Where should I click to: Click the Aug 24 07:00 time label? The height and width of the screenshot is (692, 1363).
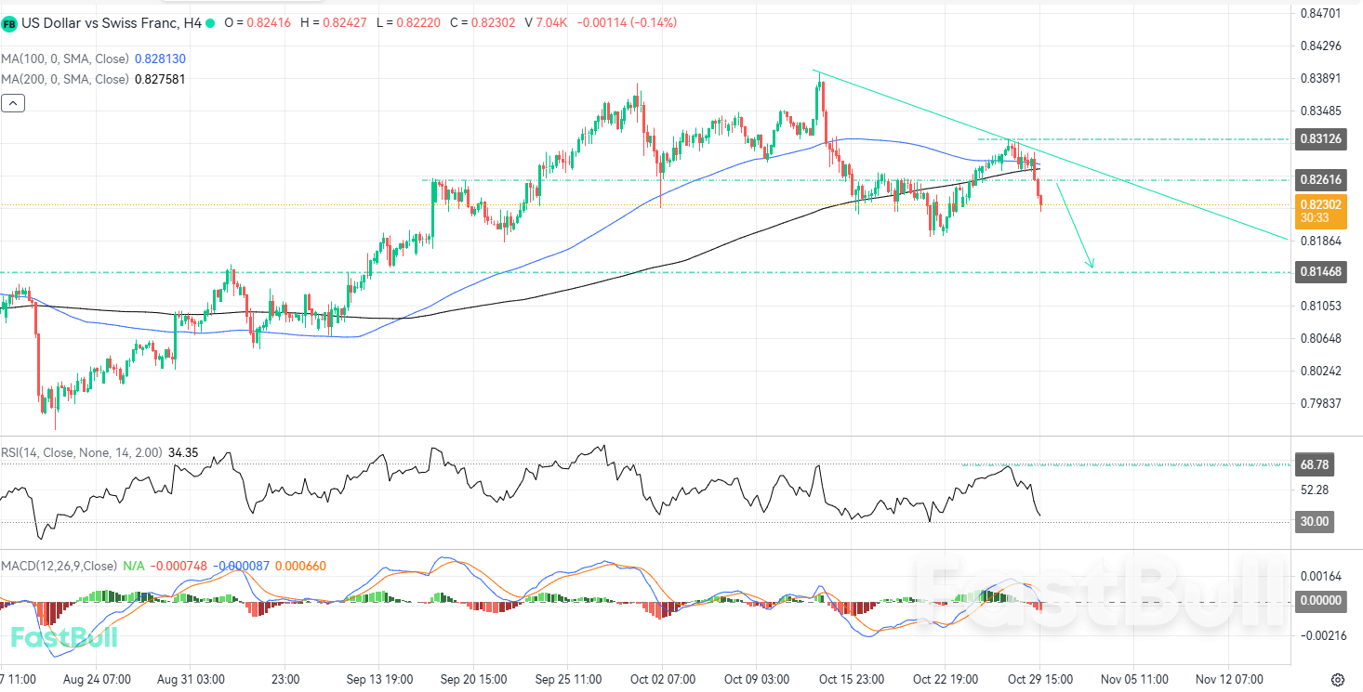(x=97, y=679)
